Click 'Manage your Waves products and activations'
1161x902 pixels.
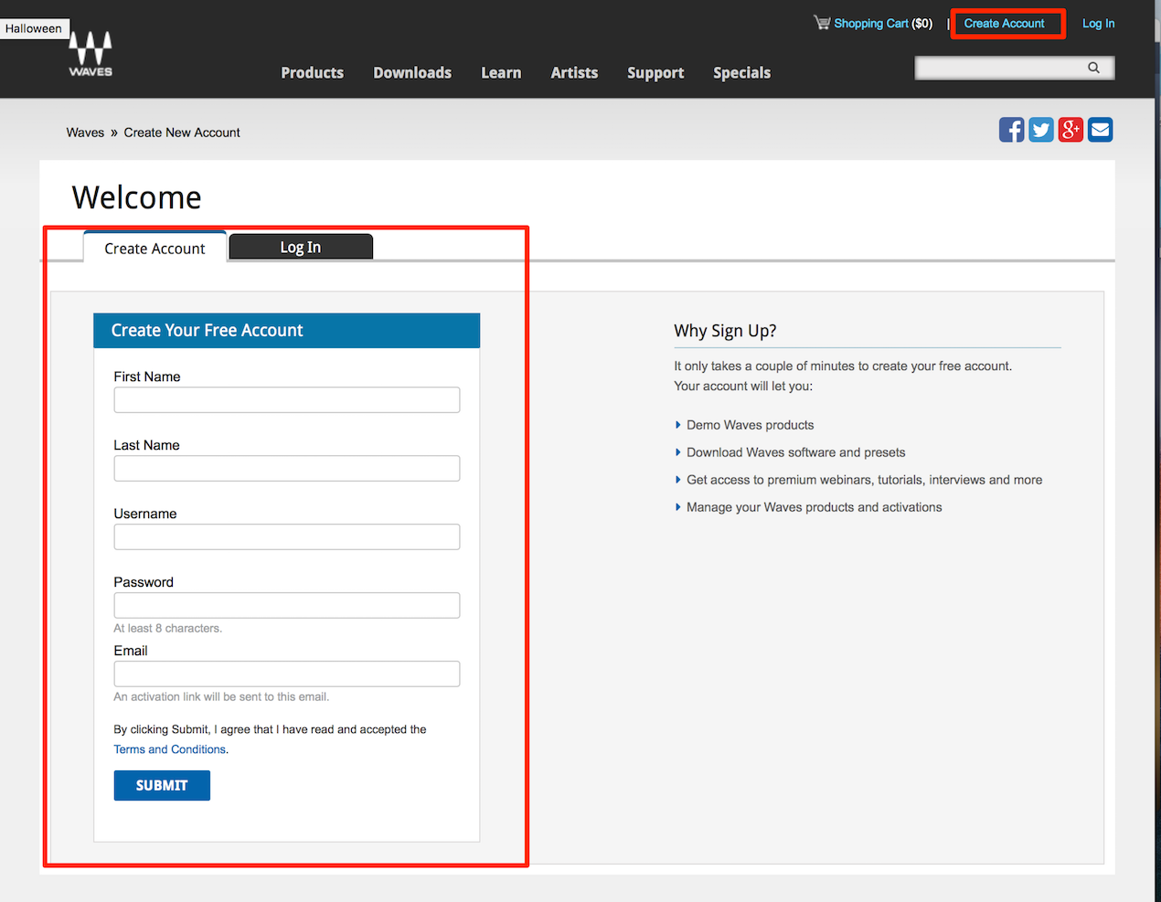click(x=814, y=507)
